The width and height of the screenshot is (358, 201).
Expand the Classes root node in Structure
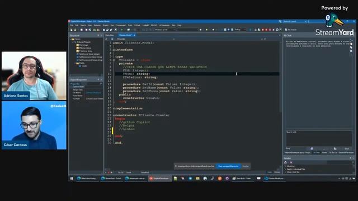click(x=70, y=39)
